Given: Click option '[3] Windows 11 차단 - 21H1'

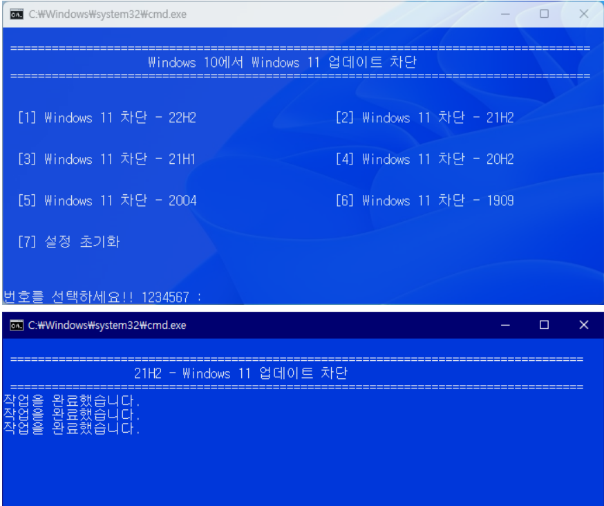Looking at the screenshot, I should [x=106, y=159].
